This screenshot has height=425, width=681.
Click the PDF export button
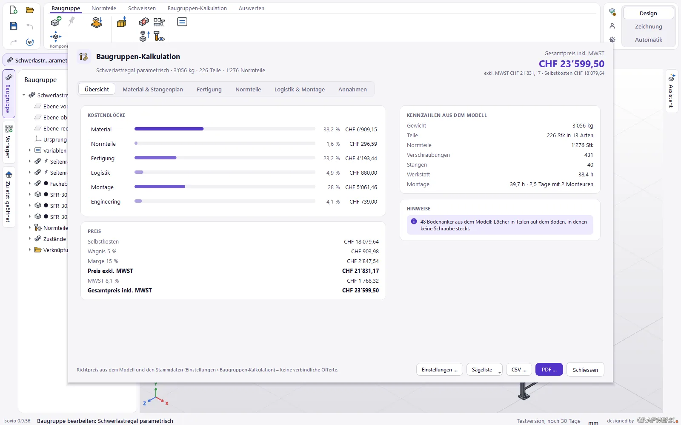[x=549, y=369]
